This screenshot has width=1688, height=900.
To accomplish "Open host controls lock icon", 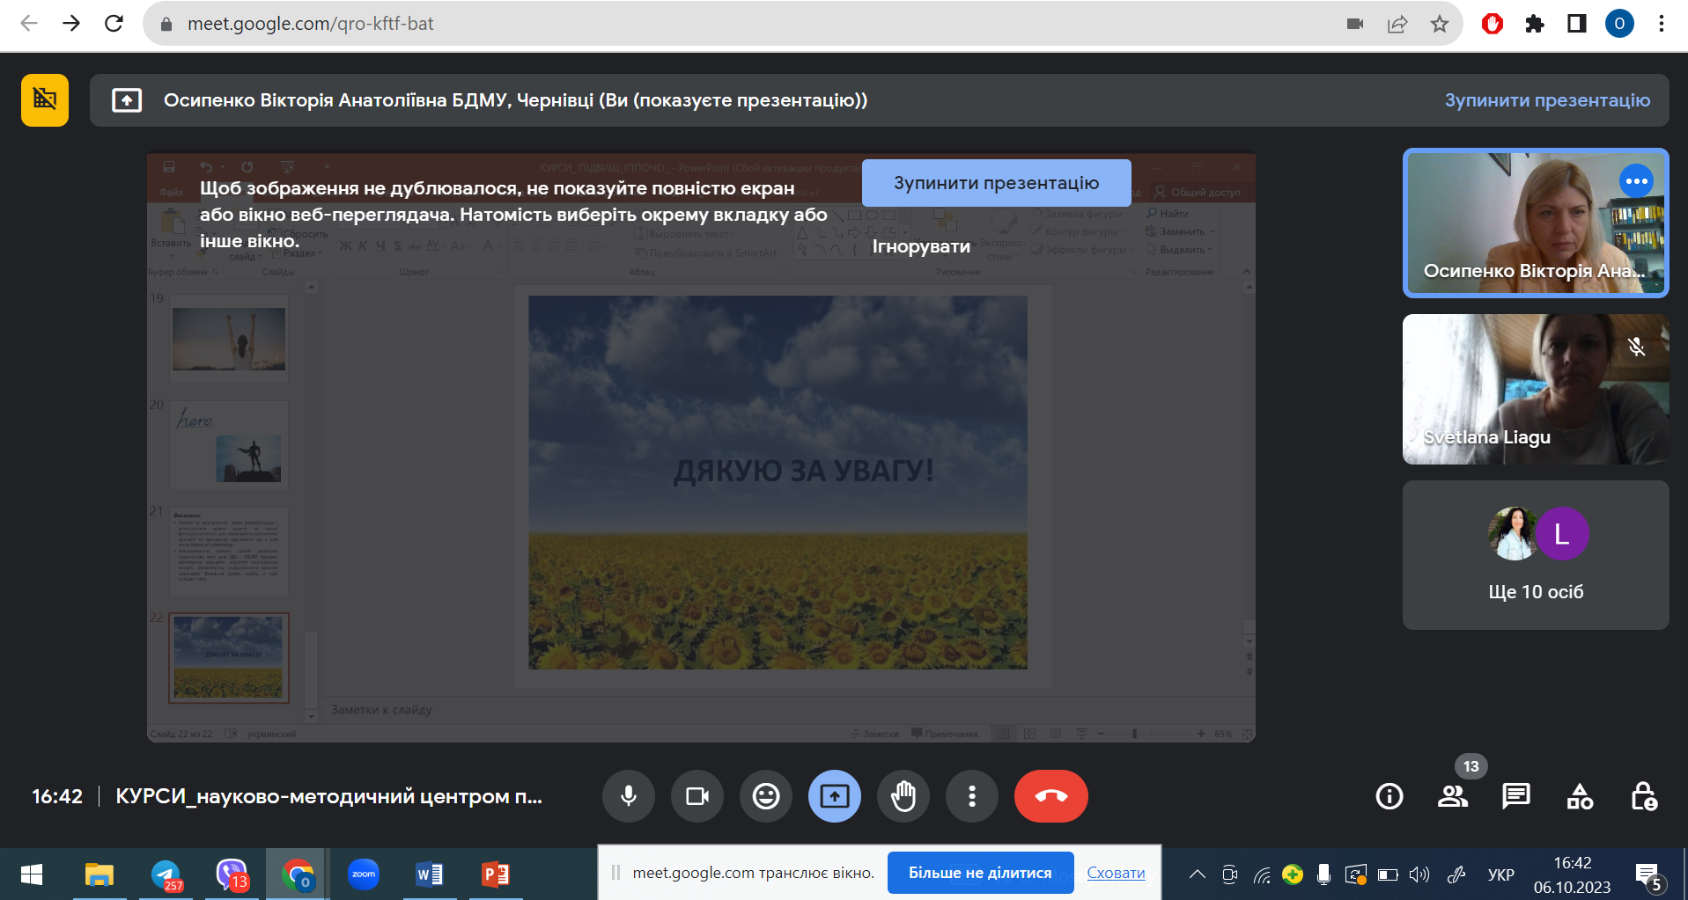I will click(1643, 796).
